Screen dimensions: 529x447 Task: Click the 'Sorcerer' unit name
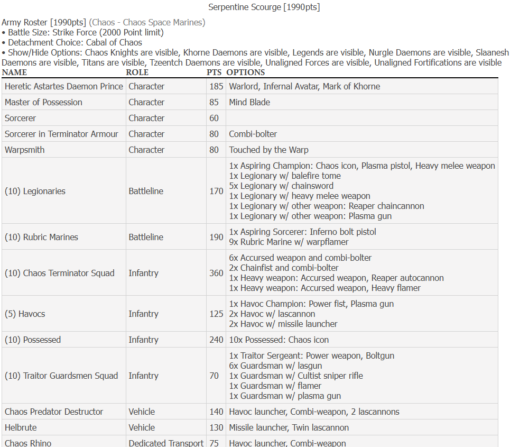20,118
